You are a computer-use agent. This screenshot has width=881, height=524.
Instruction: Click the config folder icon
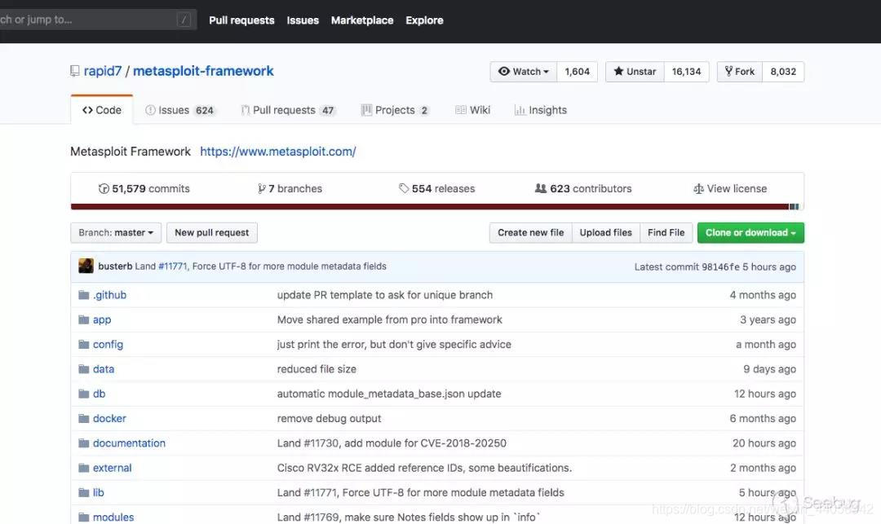click(x=84, y=345)
